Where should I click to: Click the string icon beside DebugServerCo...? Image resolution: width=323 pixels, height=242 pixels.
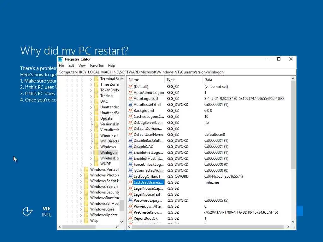click(x=130, y=122)
